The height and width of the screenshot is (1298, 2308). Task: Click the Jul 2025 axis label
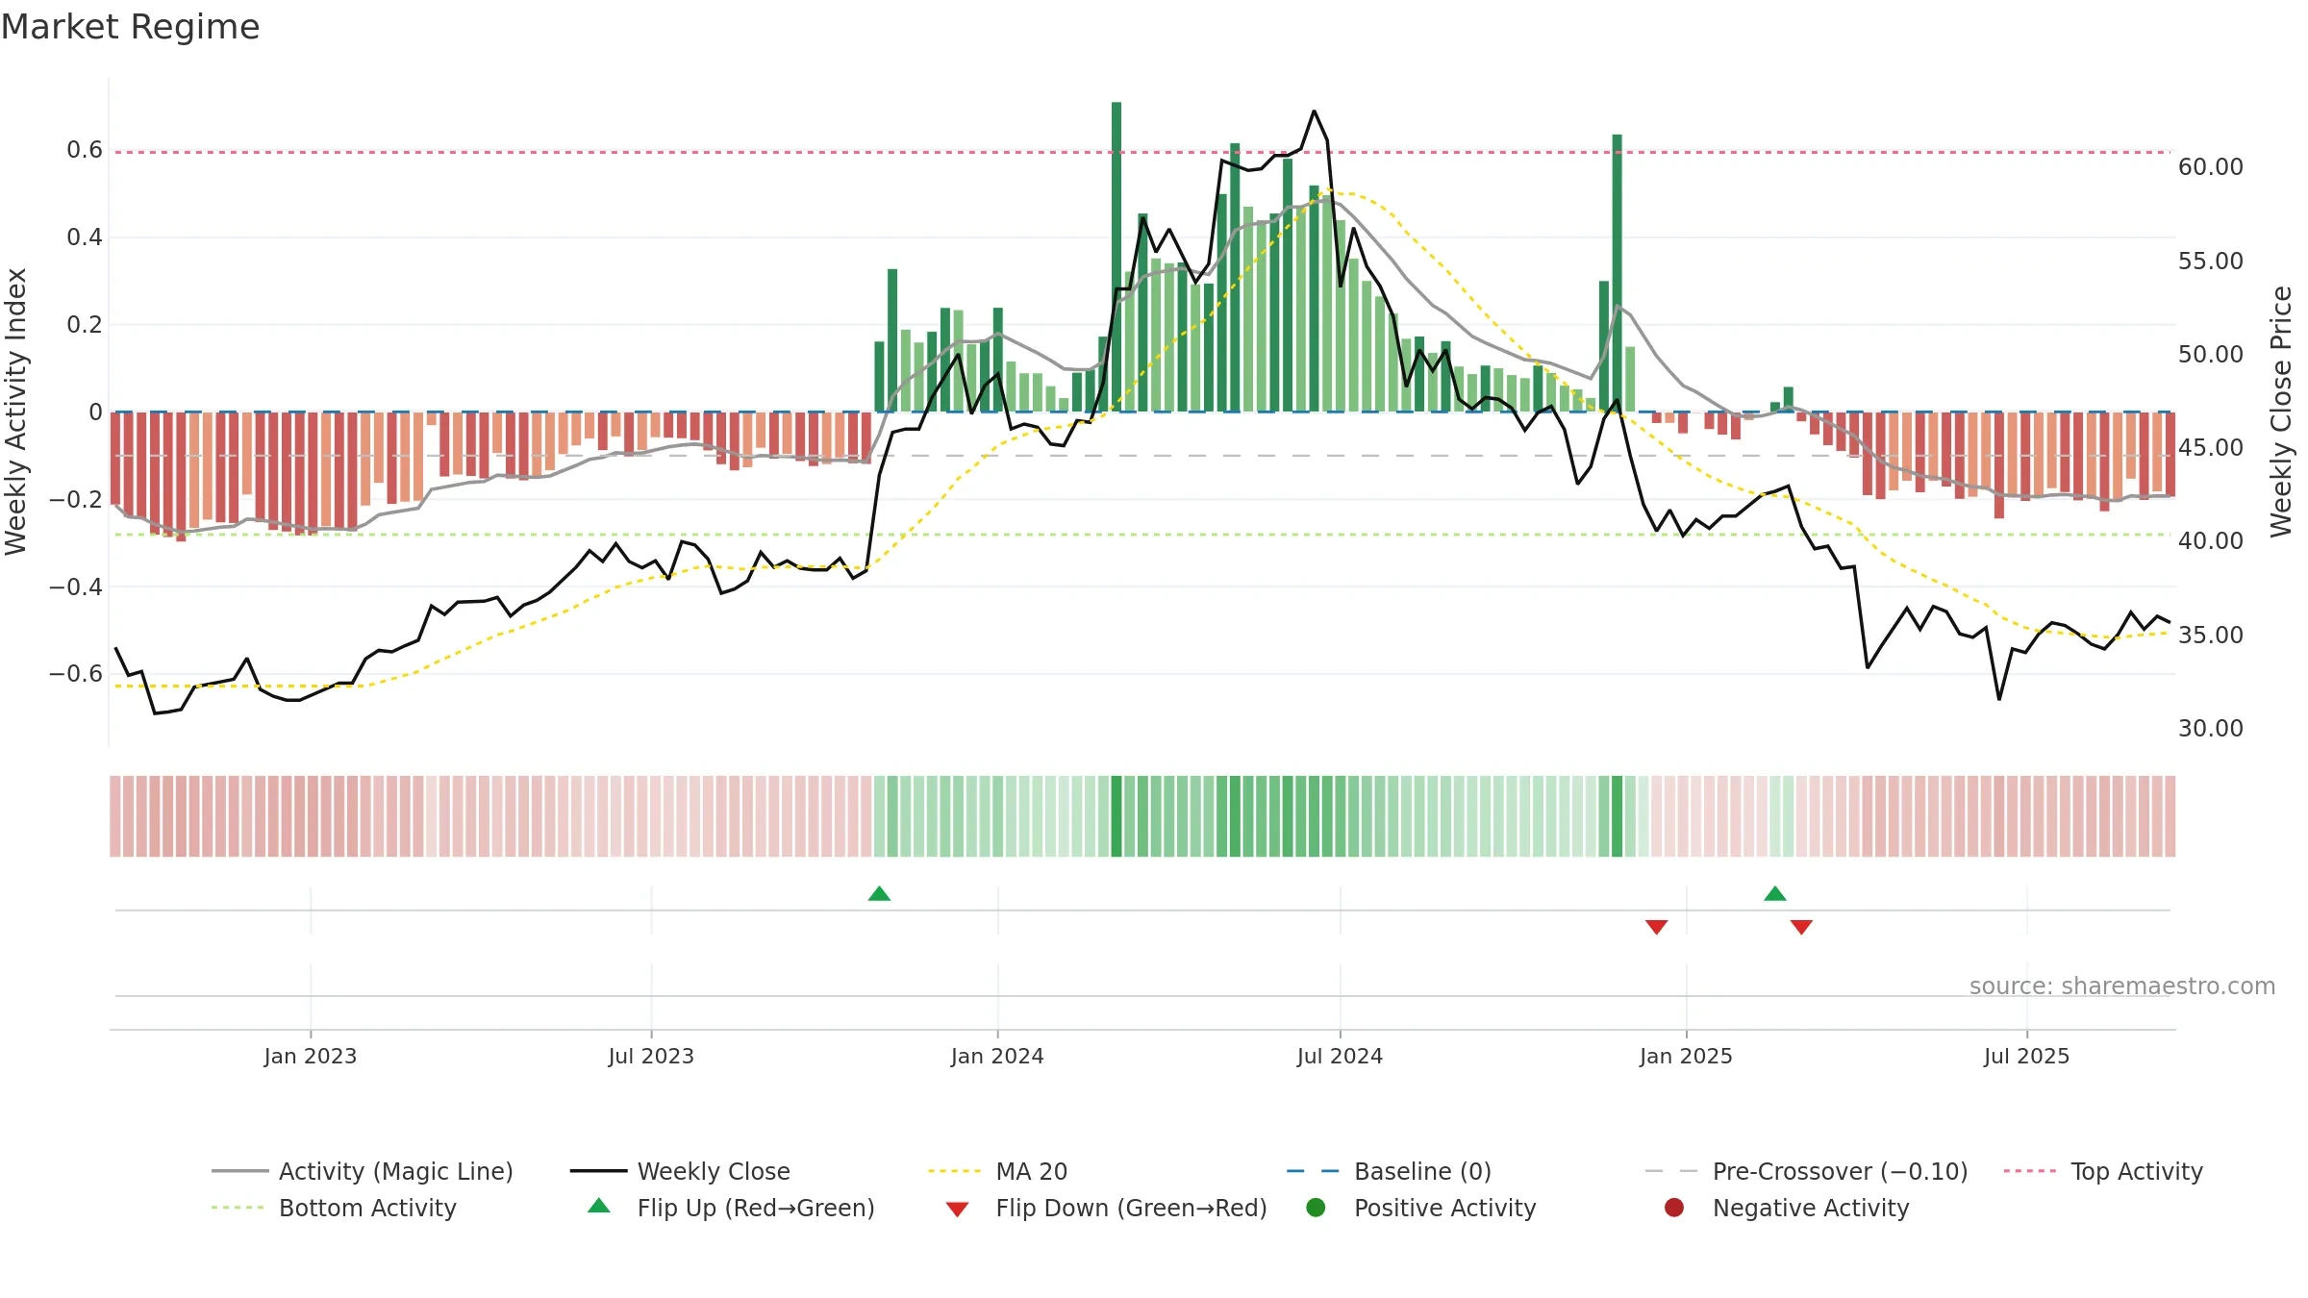coord(2026,1056)
